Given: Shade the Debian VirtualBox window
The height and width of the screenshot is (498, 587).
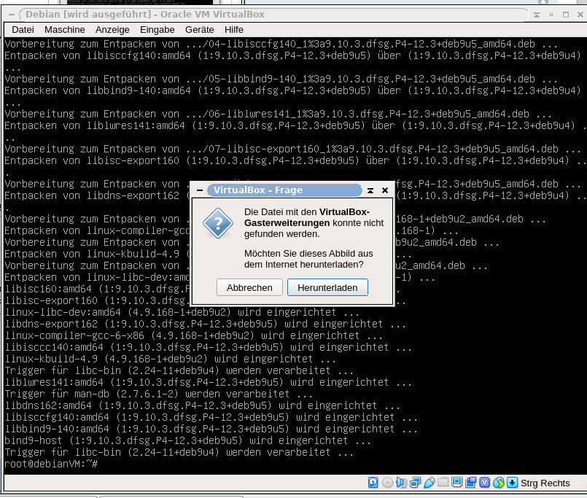Looking at the screenshot, I should (x=537, y=15).
